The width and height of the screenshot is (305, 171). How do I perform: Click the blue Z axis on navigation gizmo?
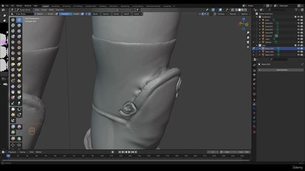[244, 19]
